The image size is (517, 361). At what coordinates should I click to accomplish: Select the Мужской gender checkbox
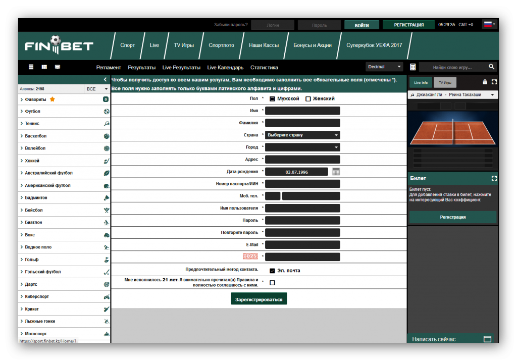tap(272, 99)
